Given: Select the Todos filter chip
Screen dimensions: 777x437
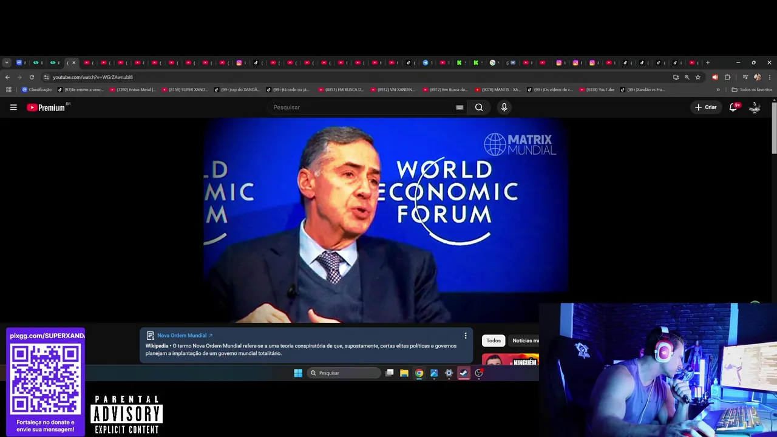Looking at the screenshot, I should pyautogui.click(x=494, y=340).
